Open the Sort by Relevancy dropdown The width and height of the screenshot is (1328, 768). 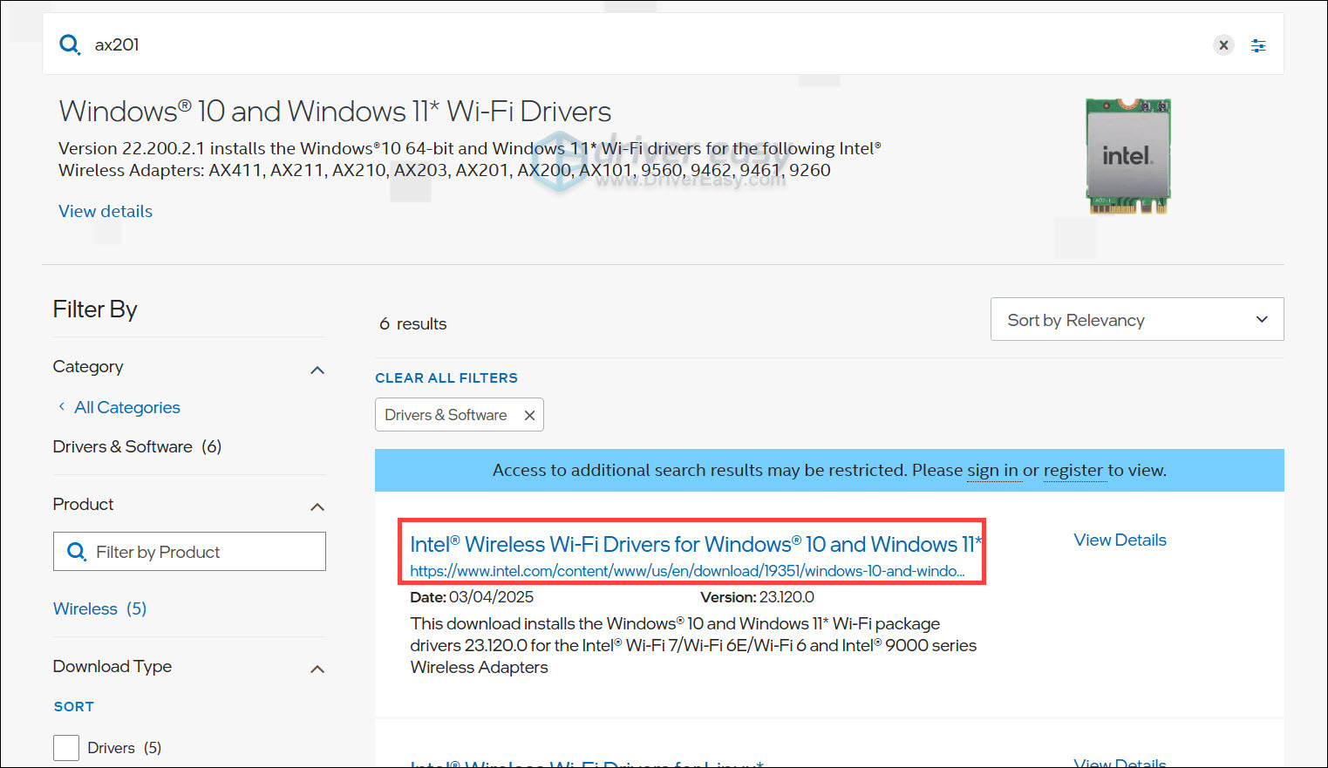1136,319
